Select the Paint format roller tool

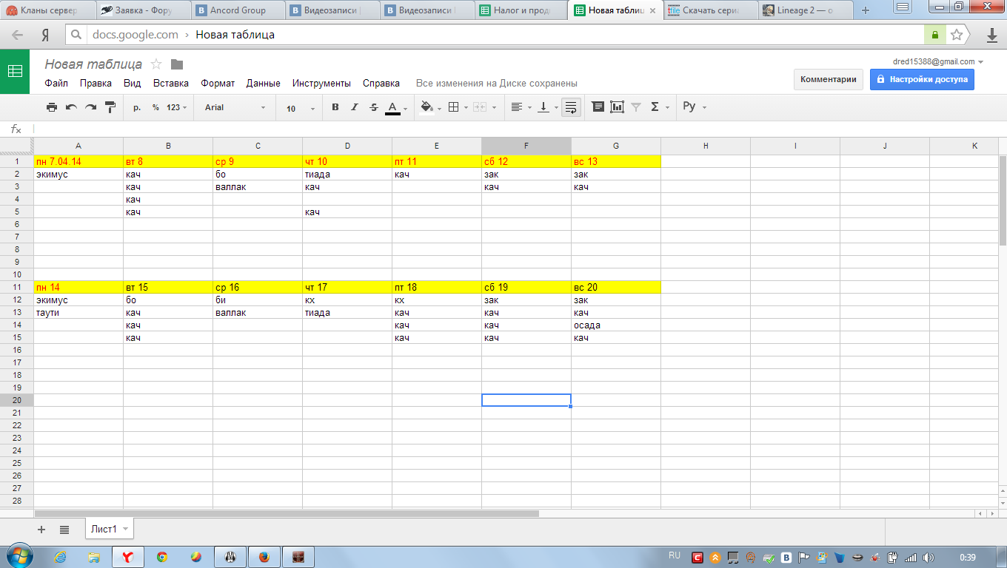(x=110, y=107)
